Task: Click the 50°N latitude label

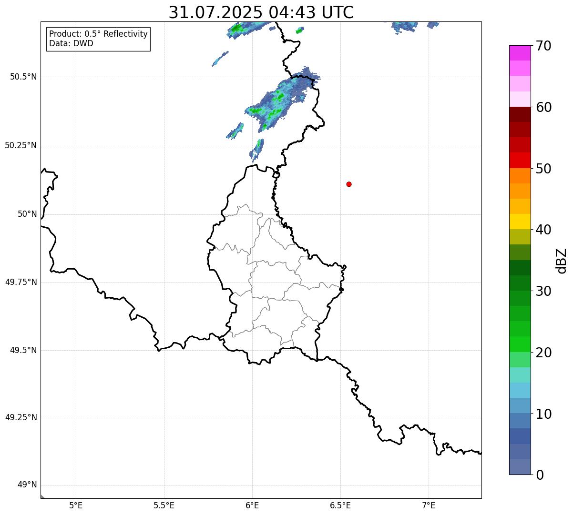Action: coord(27,214)
